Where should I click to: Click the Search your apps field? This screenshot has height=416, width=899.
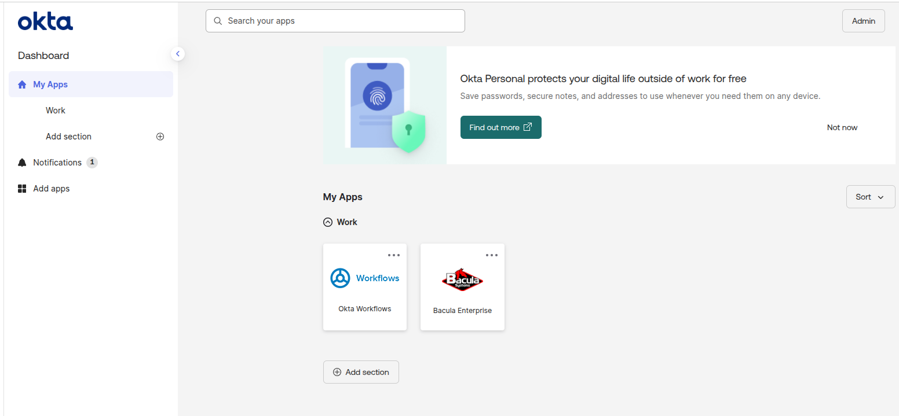(x=342, y=21)
